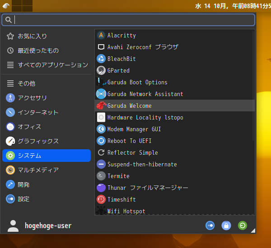The image size is (271, 248).
Task: Focus the menu search field
Action: coord(128,20)
